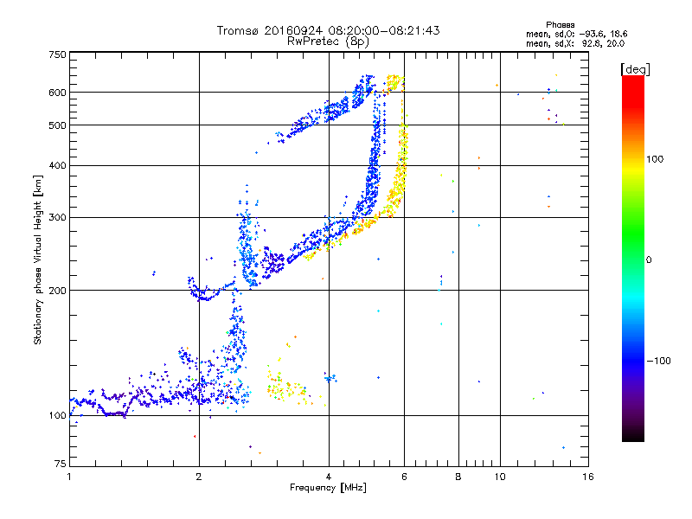Click x-axis tick label '8'
This screenshot has height=519, width=692.
458,477
